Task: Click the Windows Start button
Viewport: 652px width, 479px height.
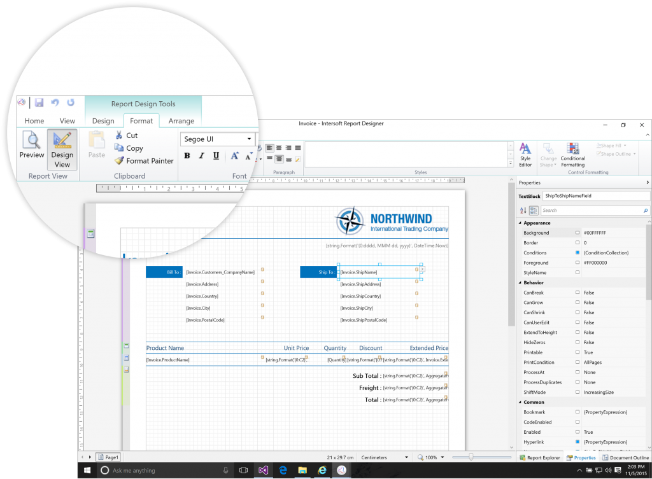Action: point(87,470)
